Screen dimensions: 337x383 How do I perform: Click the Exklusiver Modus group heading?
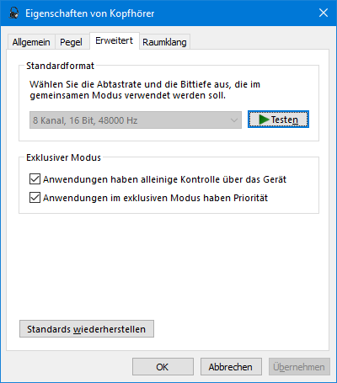[63, 157]
